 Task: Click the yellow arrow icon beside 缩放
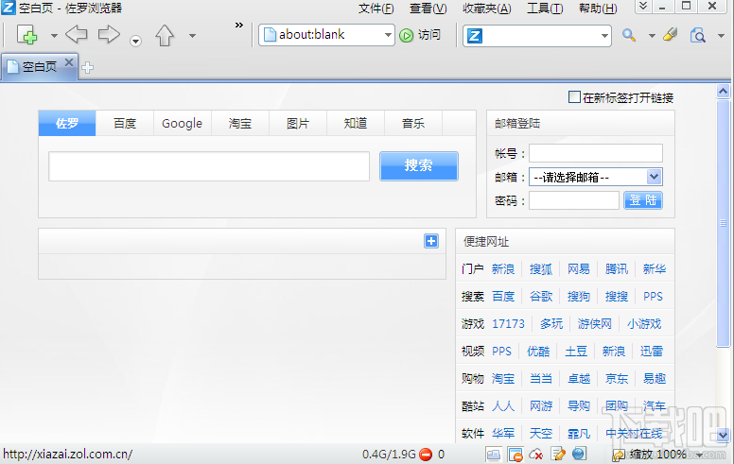coord(619,455)
